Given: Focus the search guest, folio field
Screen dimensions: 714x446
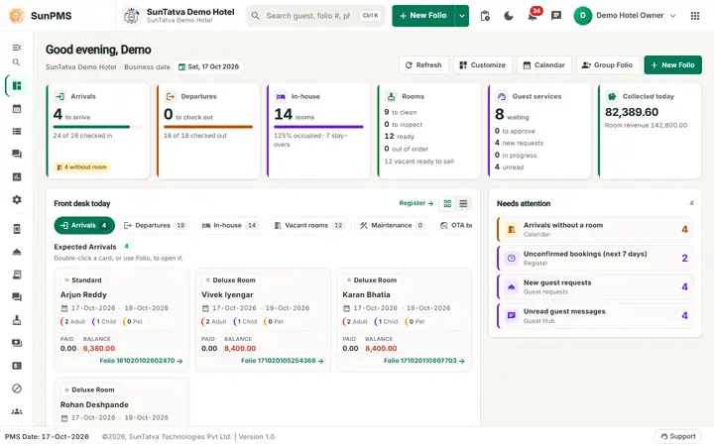Looking at the screenshot, I should click(315, 16).
